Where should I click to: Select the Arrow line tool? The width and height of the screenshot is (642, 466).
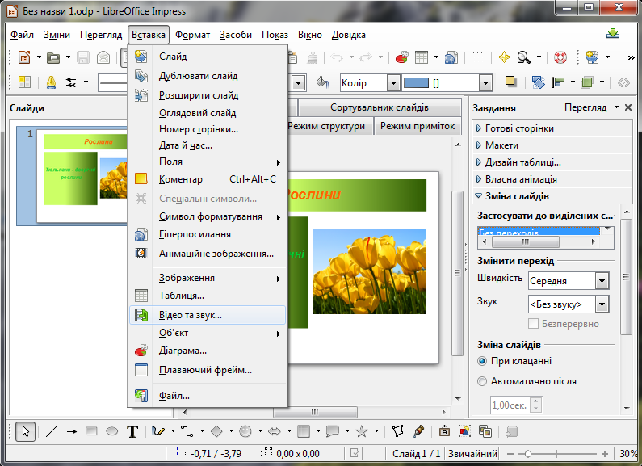pos(72,431)
